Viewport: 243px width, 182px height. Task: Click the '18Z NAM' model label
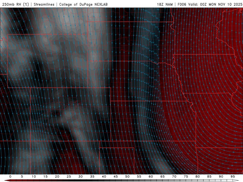165,4
